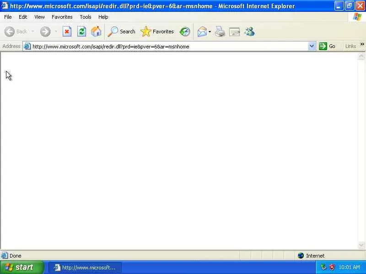The height and width of the screenshot is (274, 366).
Task: Click the Edit page toolbar icon
Action: tap(235, 32)
